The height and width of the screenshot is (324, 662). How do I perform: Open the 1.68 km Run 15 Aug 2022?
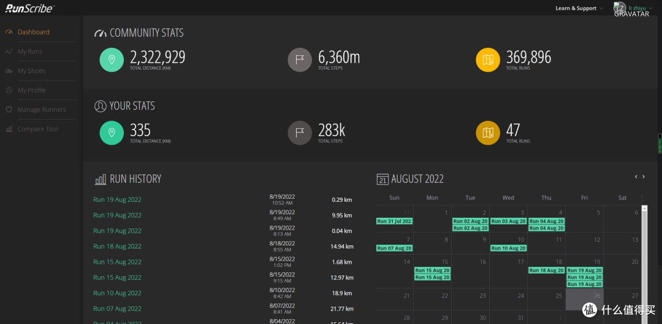(117, 262)
